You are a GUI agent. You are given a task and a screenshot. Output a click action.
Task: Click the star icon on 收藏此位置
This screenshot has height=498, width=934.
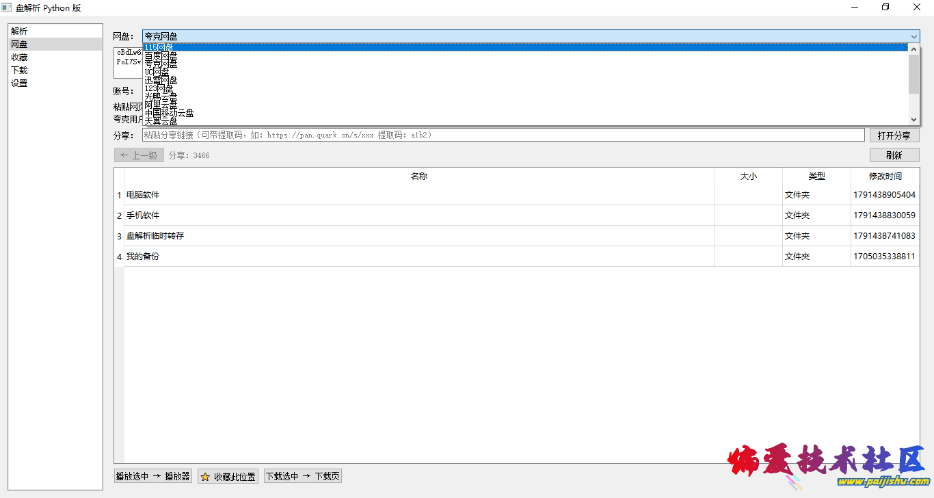click(x=204, y=477)
